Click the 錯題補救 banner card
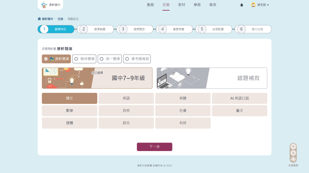309x173 pixels. 212,78
